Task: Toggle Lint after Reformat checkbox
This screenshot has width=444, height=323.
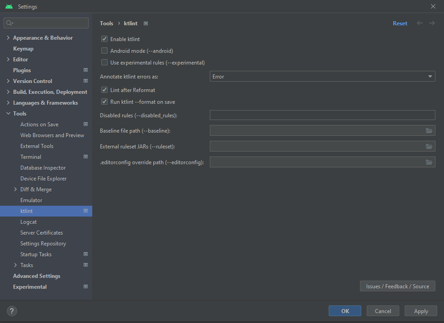Action: tap(104, 90)
